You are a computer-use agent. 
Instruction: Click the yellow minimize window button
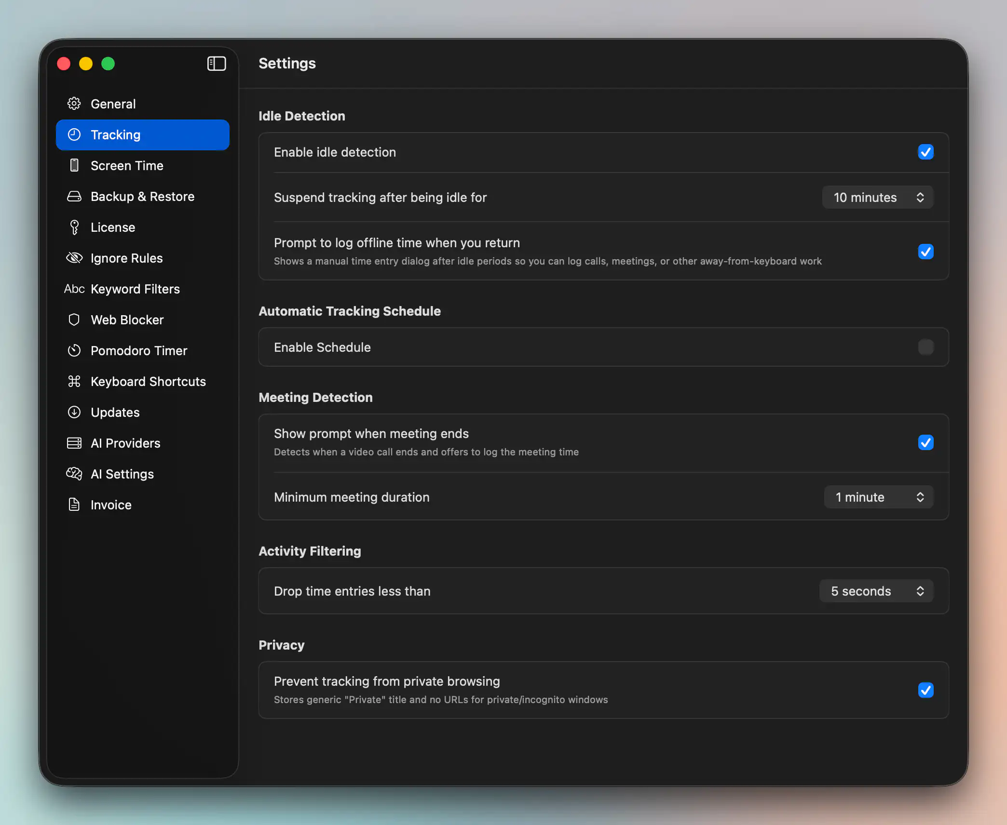click(86, 64)
